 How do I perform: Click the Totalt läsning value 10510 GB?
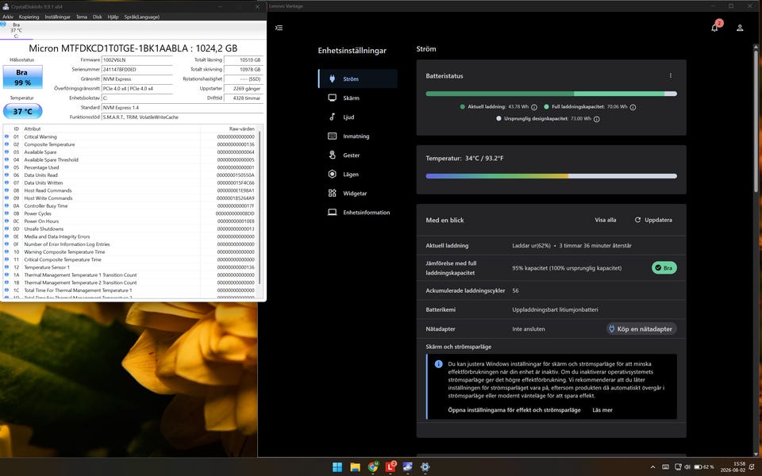point(244,59)
